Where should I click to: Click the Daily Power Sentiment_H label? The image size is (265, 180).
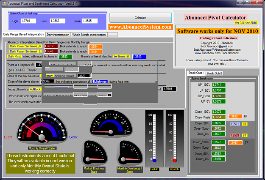point(26,46)
